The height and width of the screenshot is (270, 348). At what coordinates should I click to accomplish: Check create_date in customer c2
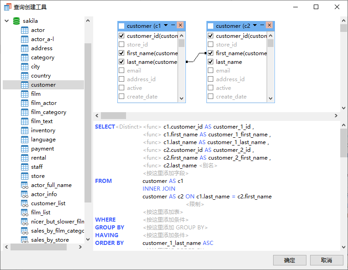[x=211, y=96]
